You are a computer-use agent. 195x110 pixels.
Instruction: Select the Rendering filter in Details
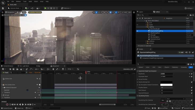coord(175,67)
